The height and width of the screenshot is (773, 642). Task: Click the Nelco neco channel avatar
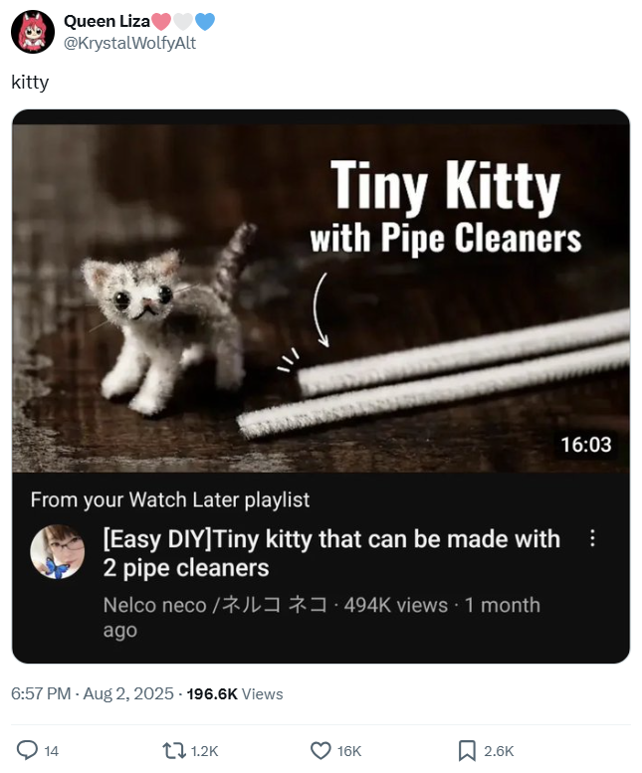click(58, 552)
